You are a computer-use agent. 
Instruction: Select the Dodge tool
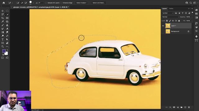click(2, 36)
